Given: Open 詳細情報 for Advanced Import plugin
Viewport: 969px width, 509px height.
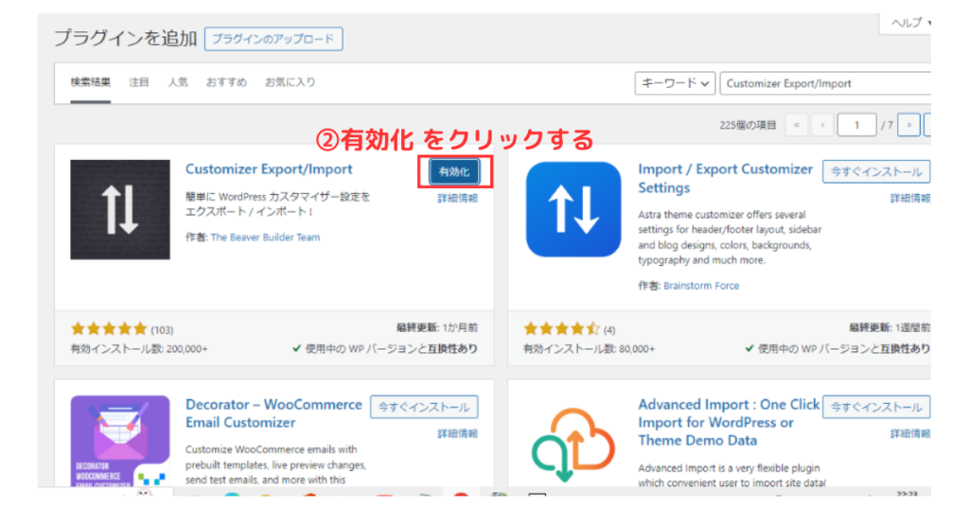Looking at the screenshot, I should pyautogui.click(x=909, y=433).
